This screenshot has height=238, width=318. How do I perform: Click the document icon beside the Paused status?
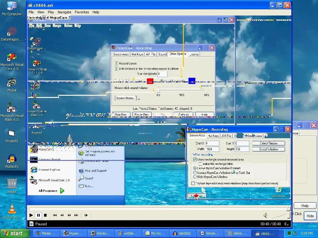[x=31, y=224]
